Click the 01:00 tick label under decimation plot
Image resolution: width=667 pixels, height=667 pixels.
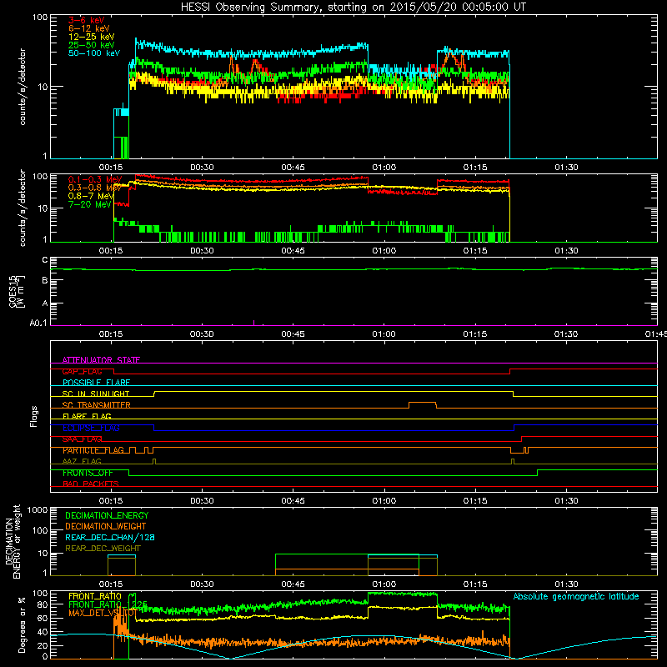pos(384,584)
